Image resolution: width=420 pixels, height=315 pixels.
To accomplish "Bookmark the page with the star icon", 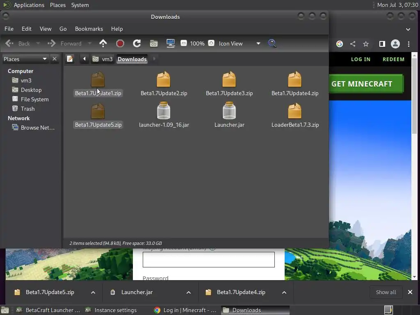I will [x=366, y=44].
